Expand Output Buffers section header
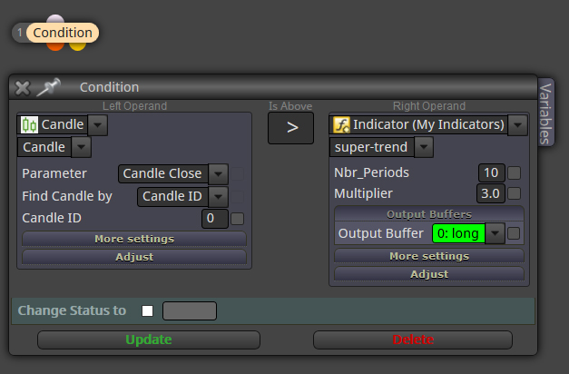The width and height of the screenshot is (569, 374). coord(429,214)
